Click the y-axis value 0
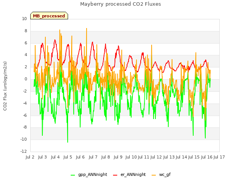The width and height of the screenshot is (242, 182). (x=26, y=79)
